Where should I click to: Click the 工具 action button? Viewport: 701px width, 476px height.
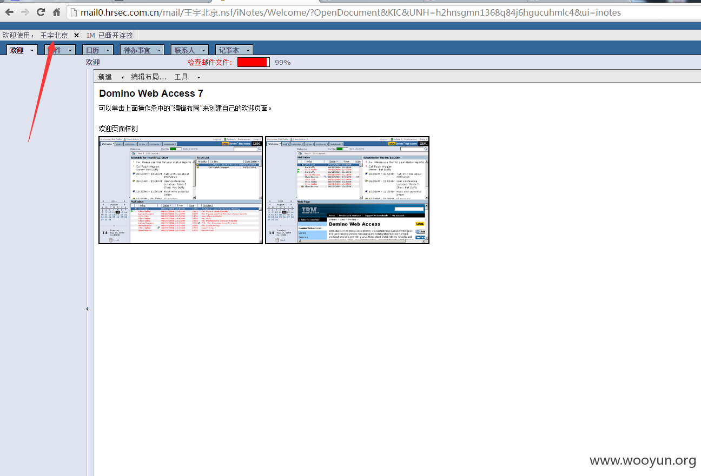coord(181,77)
